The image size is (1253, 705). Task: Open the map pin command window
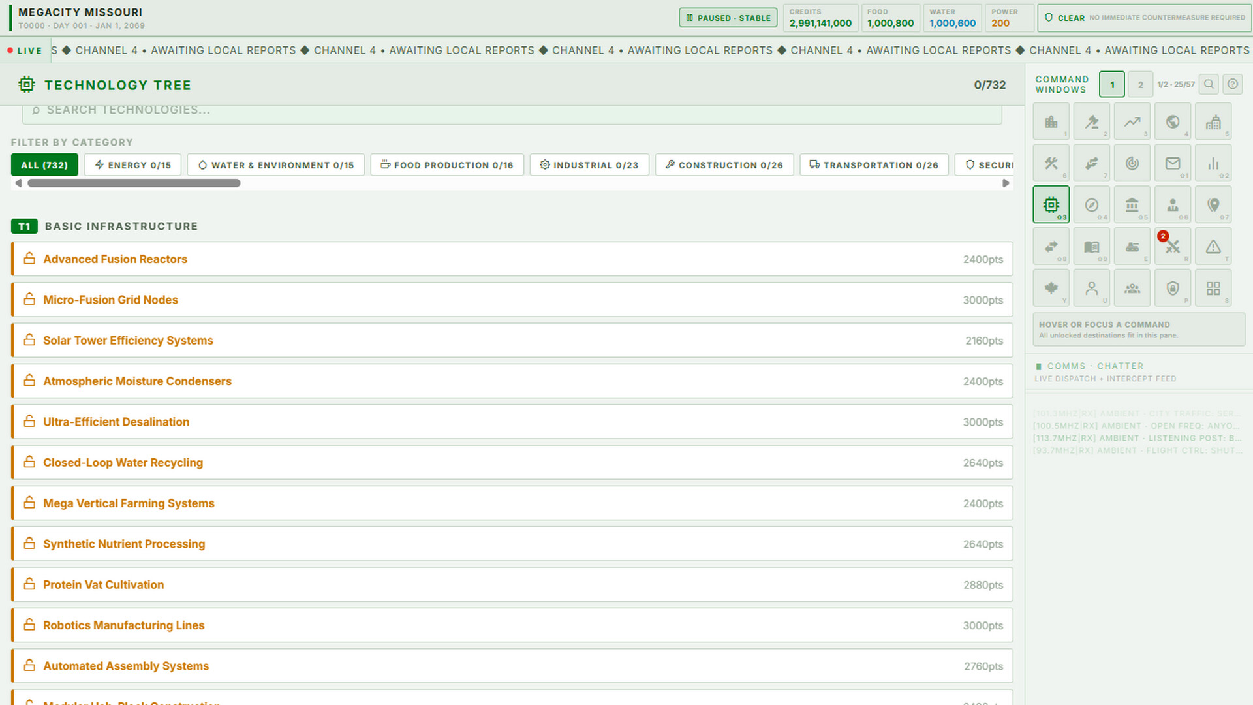(1213, 205)
